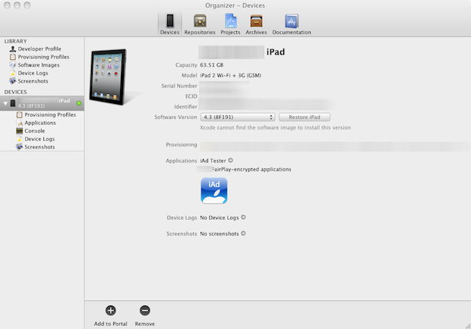Click arrow next to No screenshots
The height and width of the screenshot is (329, 471).
click(243, 233)
